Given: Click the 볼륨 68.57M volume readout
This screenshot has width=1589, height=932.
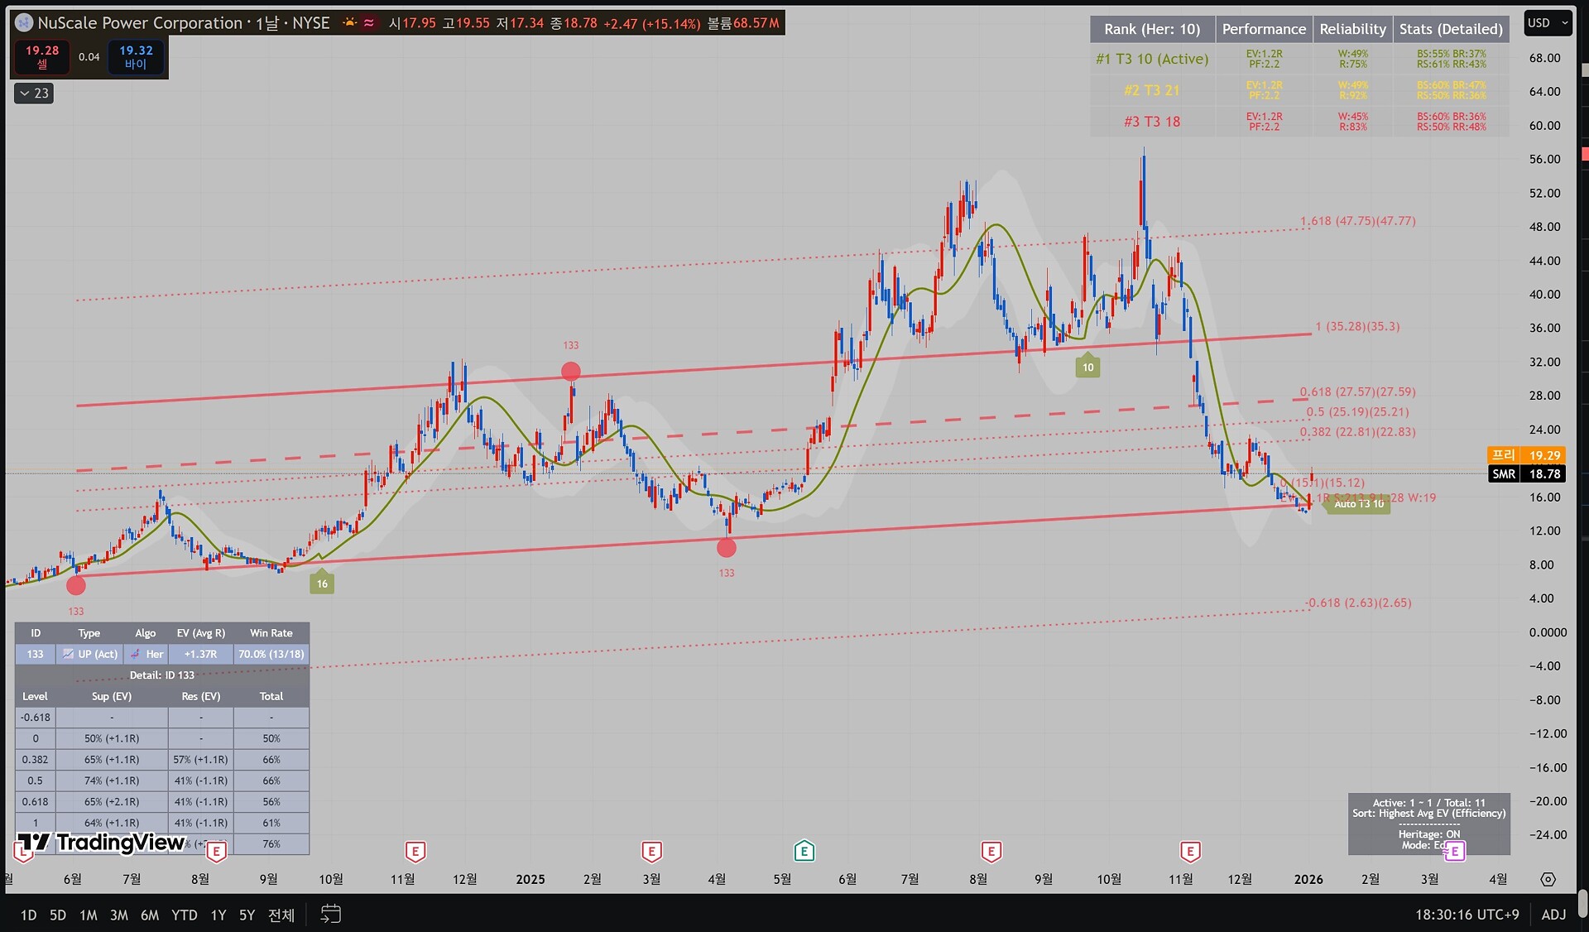Looking at the screenshot, I should point(743,23).
